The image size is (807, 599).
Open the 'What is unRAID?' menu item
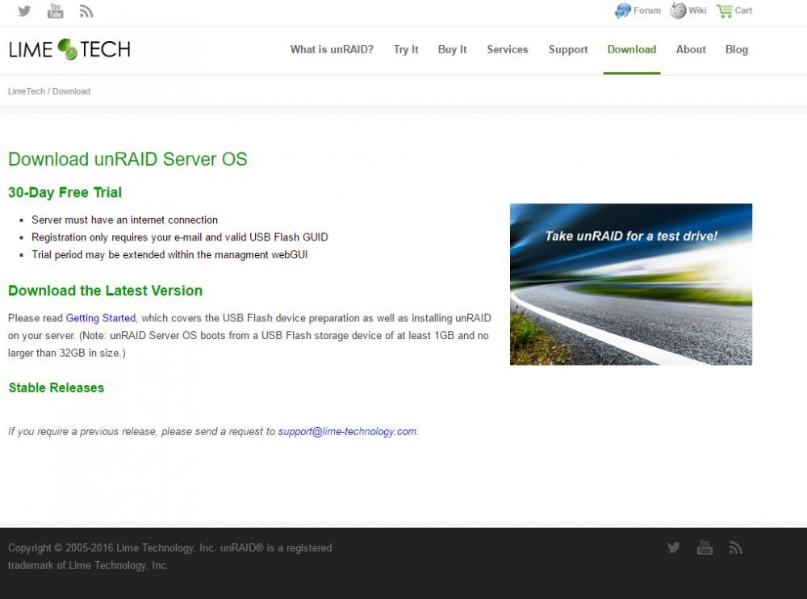332,49
